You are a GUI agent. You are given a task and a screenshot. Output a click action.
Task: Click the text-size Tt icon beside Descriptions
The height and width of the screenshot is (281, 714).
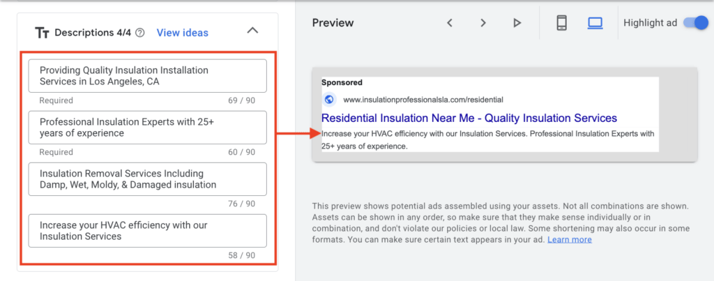pyautogui.click(x=42, y=33)
